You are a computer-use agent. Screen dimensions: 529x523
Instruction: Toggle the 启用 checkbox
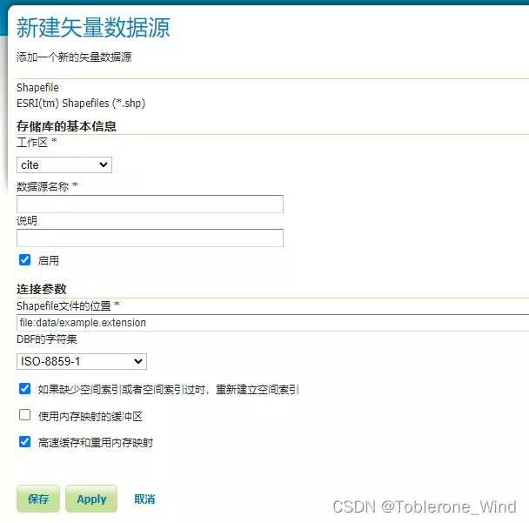[24, 260]
